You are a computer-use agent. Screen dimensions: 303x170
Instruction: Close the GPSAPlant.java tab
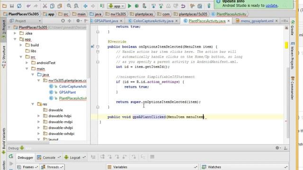point(121,21)
